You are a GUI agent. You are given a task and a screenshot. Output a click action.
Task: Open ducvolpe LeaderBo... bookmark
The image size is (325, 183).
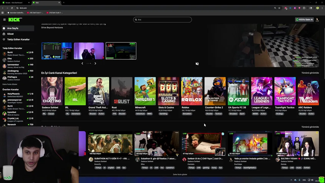click(x=16, y=12)
